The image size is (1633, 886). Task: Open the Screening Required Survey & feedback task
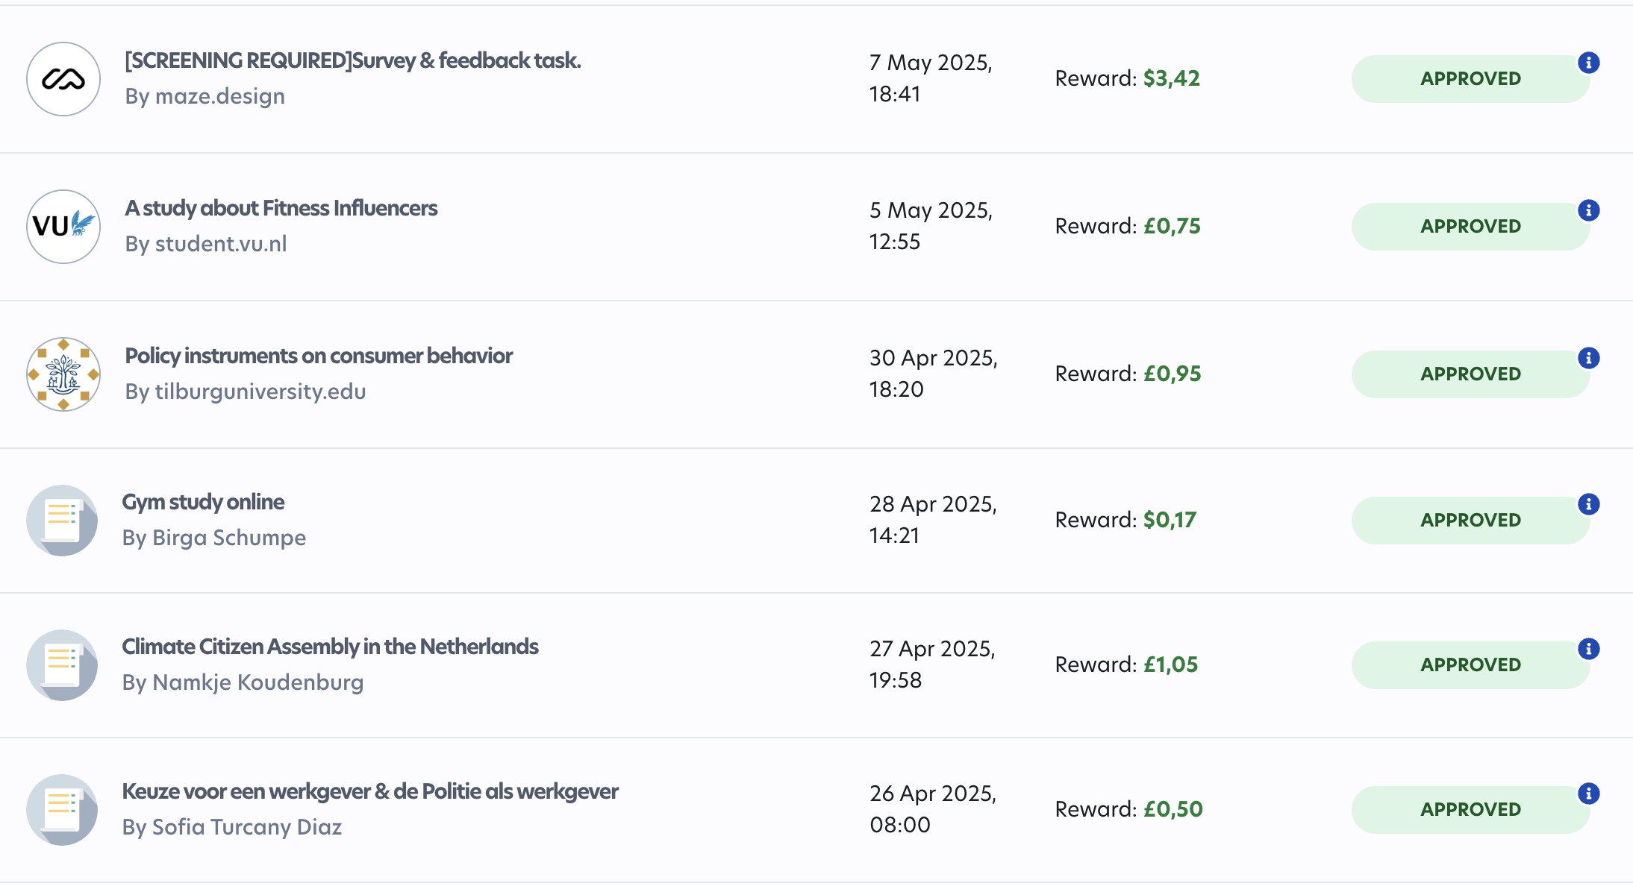tap(353, 60)
